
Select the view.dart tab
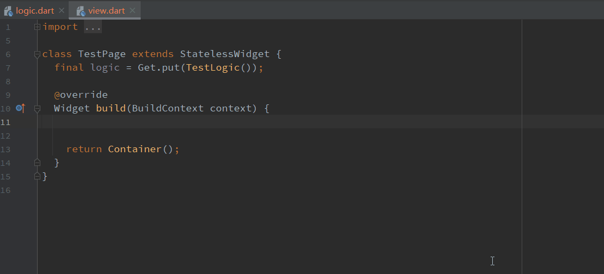click(x=106, y=10)
